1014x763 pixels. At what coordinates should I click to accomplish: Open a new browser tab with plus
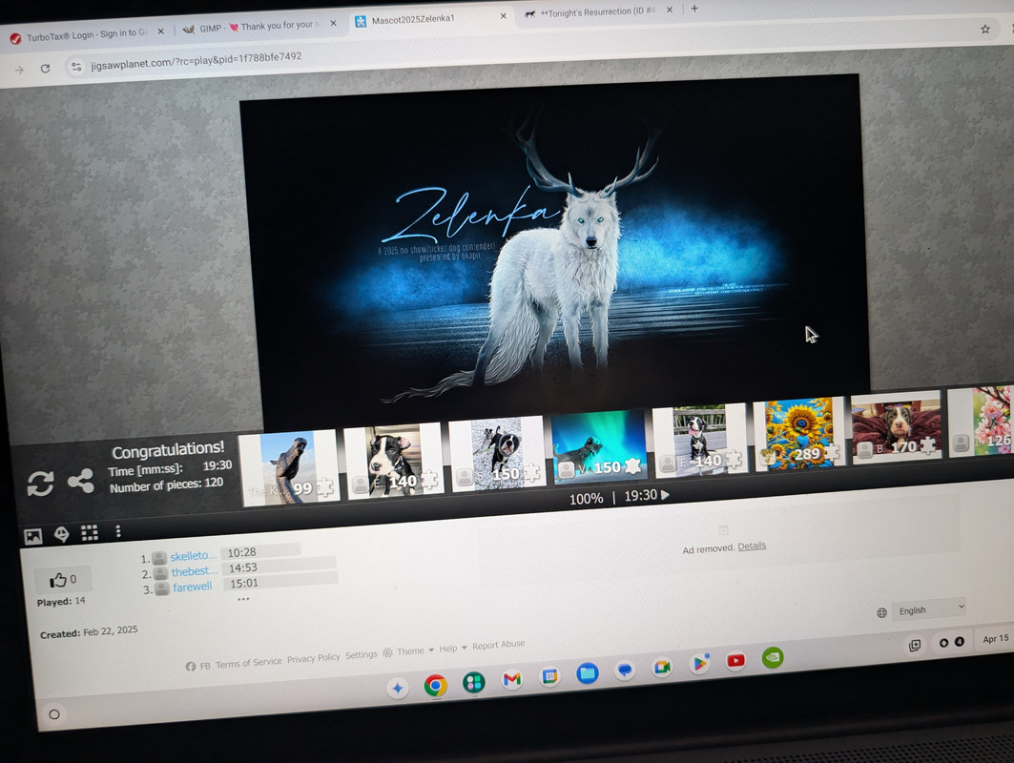(x=693, y=9)
